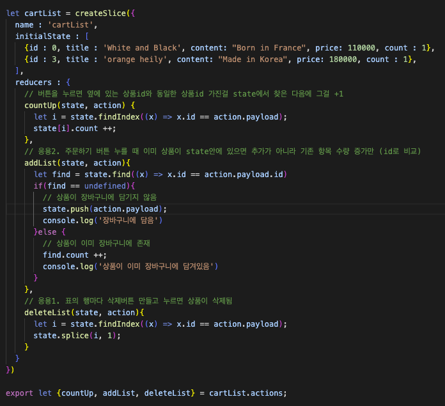
Task: Click the state[i].count ++ statement
Action: click(x=75, y=129)
